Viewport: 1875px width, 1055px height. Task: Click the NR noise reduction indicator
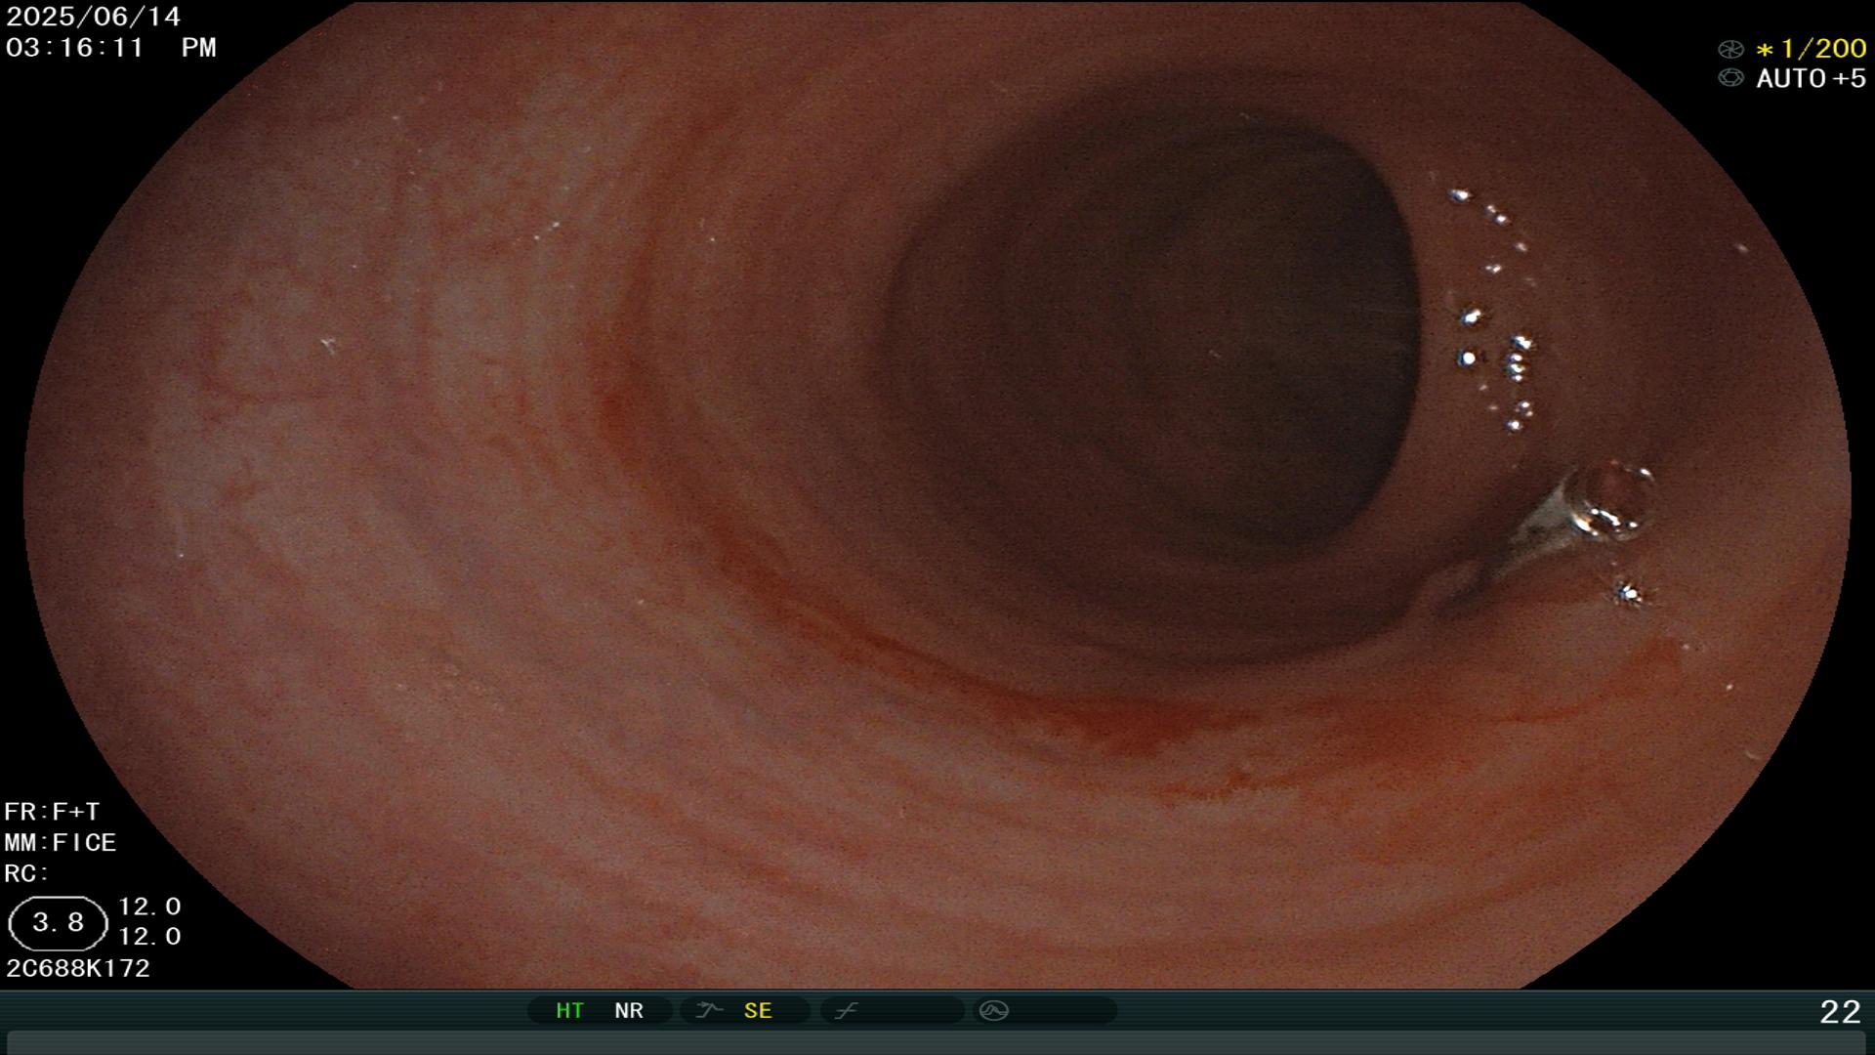click(x=629, y=1010)
